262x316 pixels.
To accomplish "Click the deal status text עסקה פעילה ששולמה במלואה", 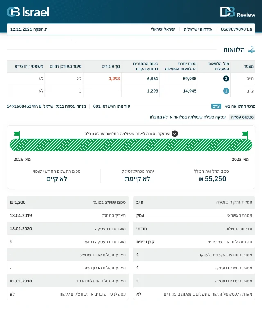I will pos(187,117).
